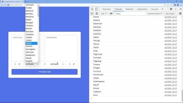Select Tibetan in the dropdown list
The height and width of the screenshot is (103, 183).
31,25
